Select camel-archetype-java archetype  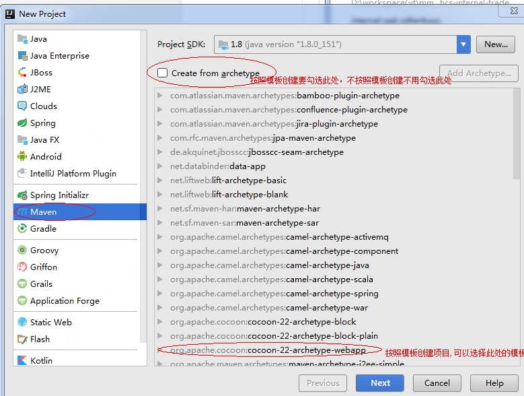click(x=269, y=265)
